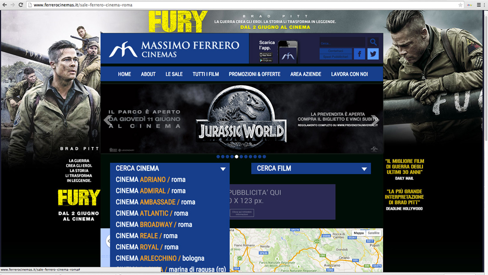This screenshot has width=488, height=275.
Task: Focus the address bar URL field
Action: [x=243, y=5]
